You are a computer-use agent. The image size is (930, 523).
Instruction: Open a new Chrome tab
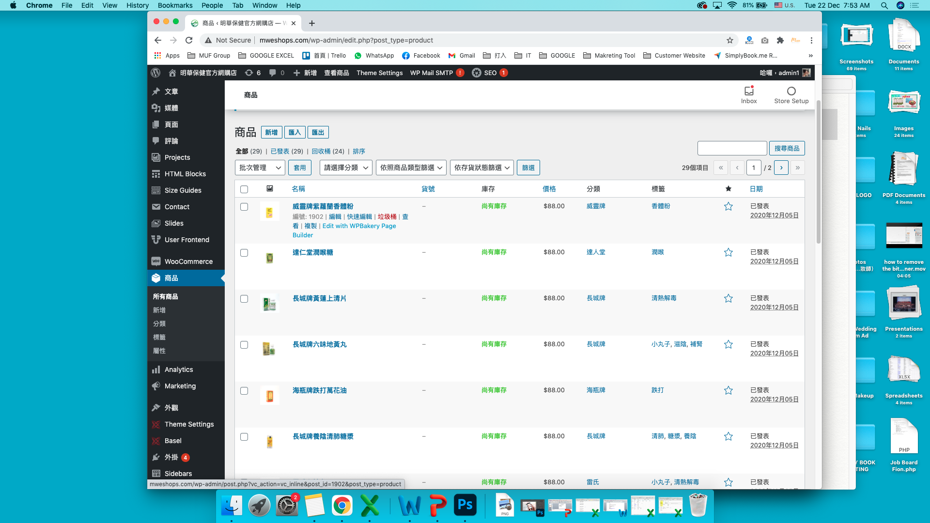[312, 23]
